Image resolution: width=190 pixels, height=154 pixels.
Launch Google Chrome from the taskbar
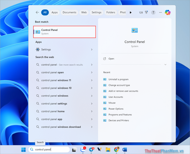click(116, 149)
